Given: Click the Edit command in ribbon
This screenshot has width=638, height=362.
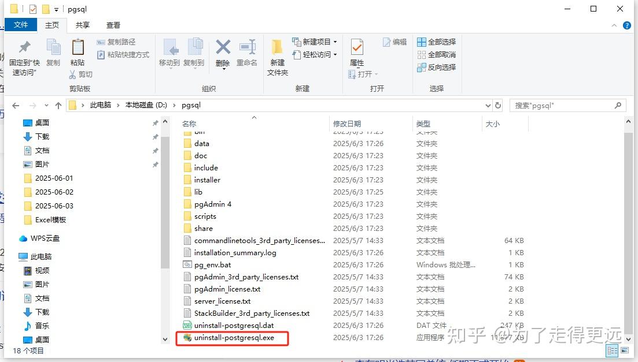Looking at the screenshot, I should pos(394,42).
